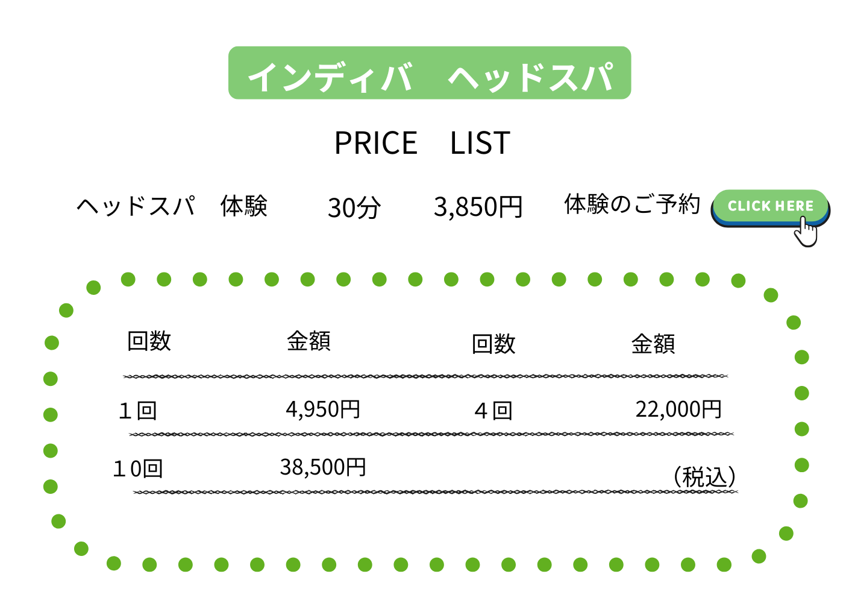Select the 22,000円 price
Viewport: 852px width, 600px height.
(x=678, y=409)
